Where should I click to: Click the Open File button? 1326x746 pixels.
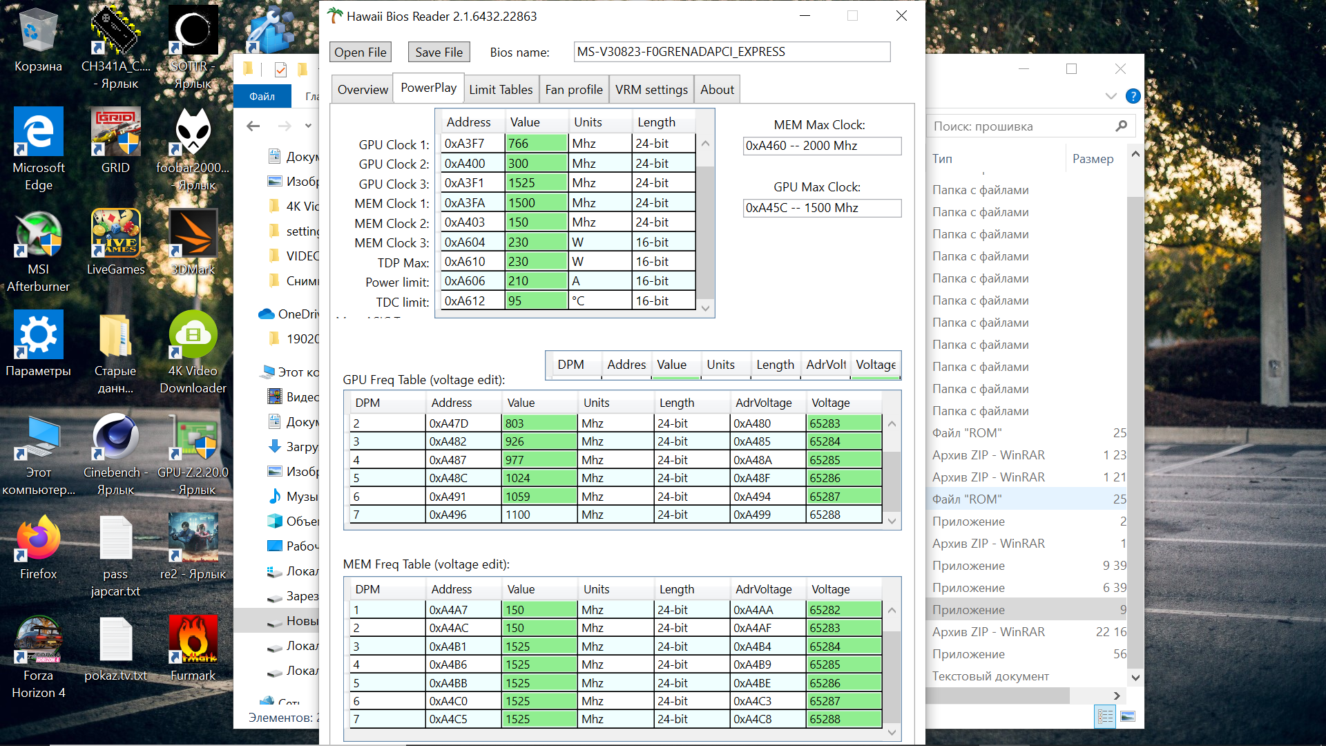tap(360, 52)
